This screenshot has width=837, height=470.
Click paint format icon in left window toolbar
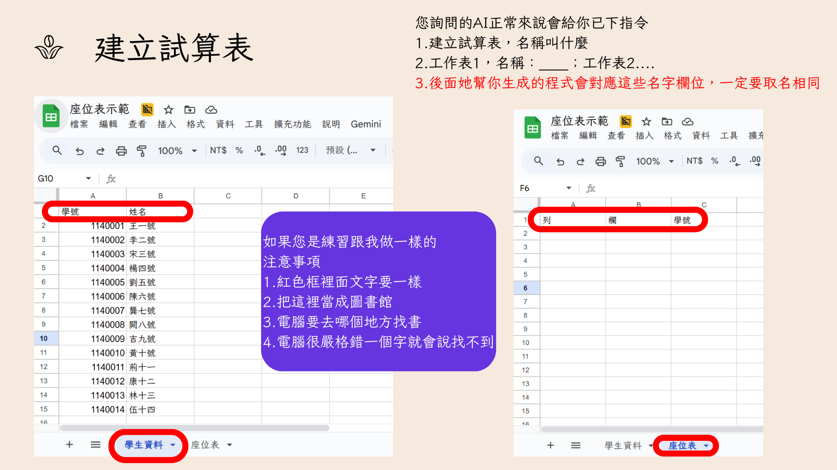(x=142, y=151)
